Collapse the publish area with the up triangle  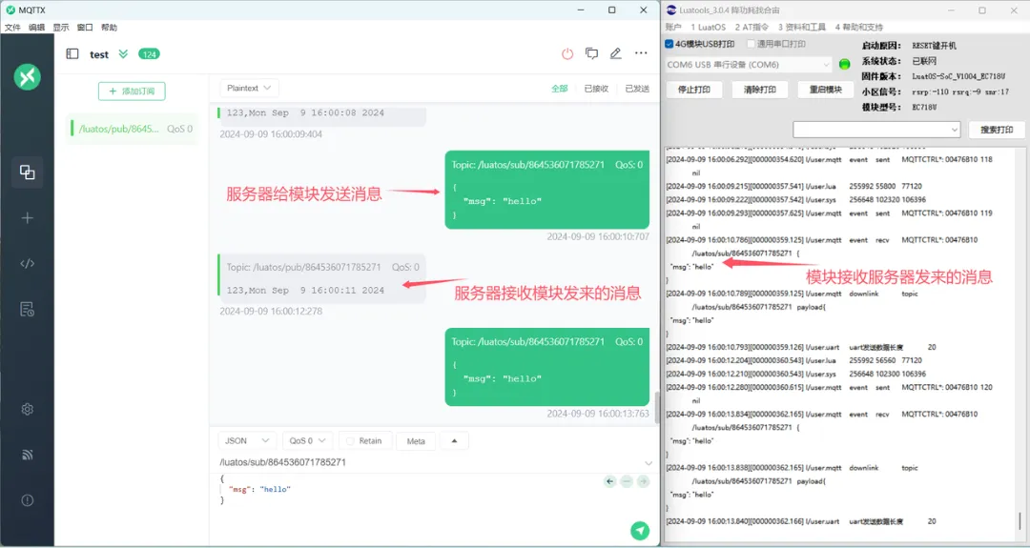click(x=454, y=441)
